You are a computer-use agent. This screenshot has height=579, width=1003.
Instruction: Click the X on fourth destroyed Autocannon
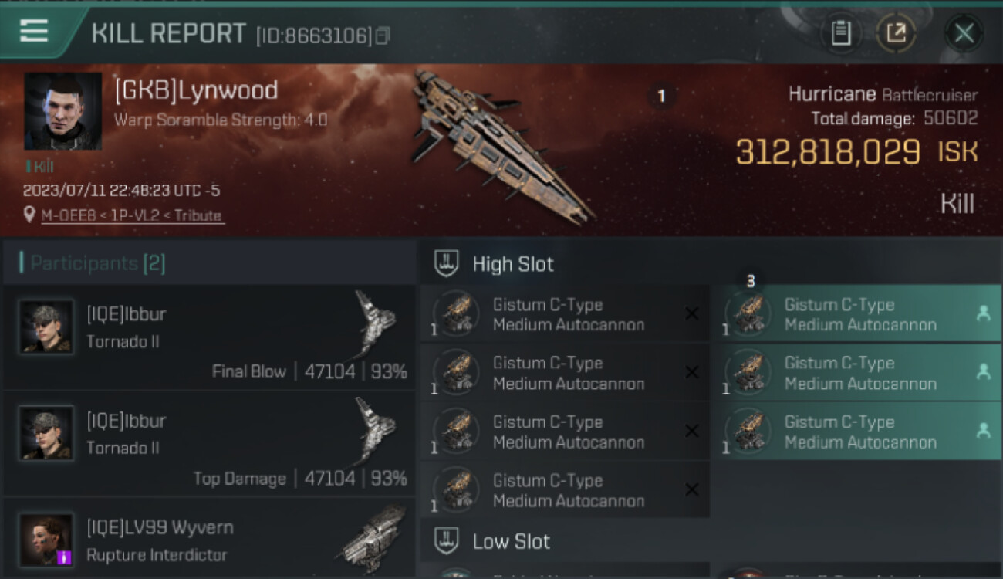click(x=692, y=489)
